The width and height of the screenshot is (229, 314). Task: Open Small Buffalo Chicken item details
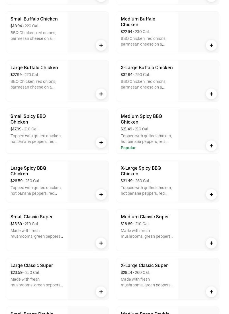pyautogui.click(x=34, y=19)
